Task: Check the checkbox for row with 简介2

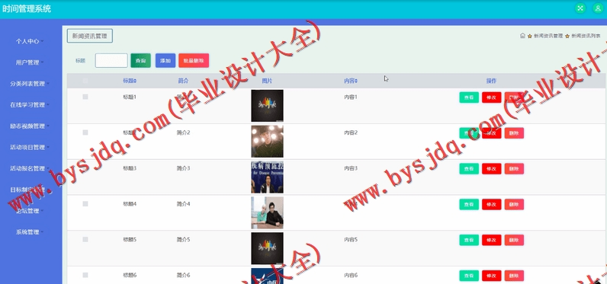Action: coord(85,132)
